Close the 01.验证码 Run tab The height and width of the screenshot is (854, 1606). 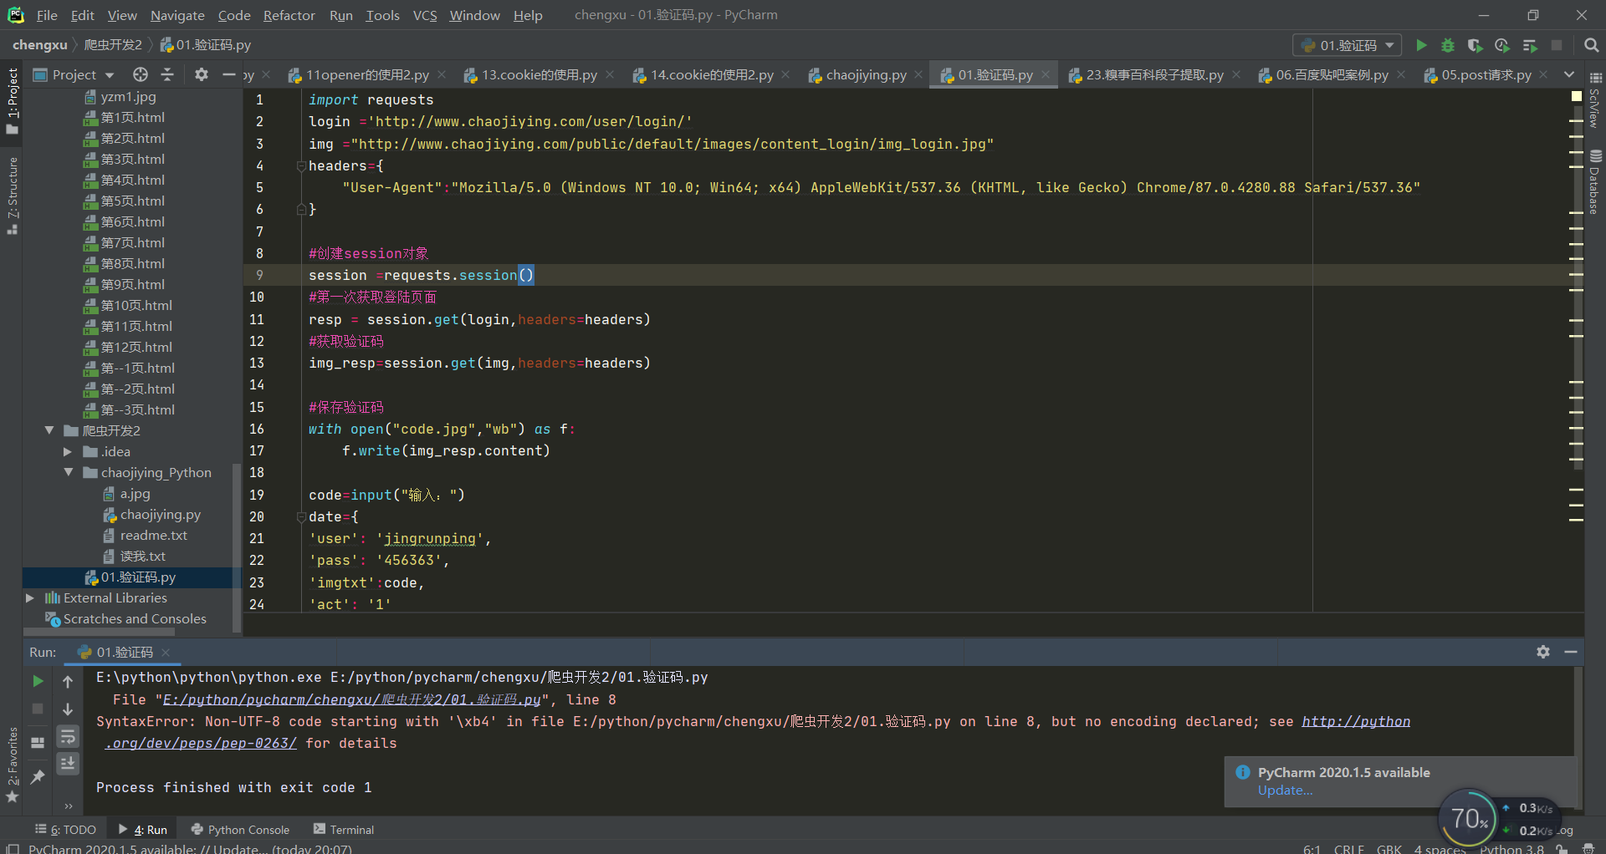tap(166, 653)
